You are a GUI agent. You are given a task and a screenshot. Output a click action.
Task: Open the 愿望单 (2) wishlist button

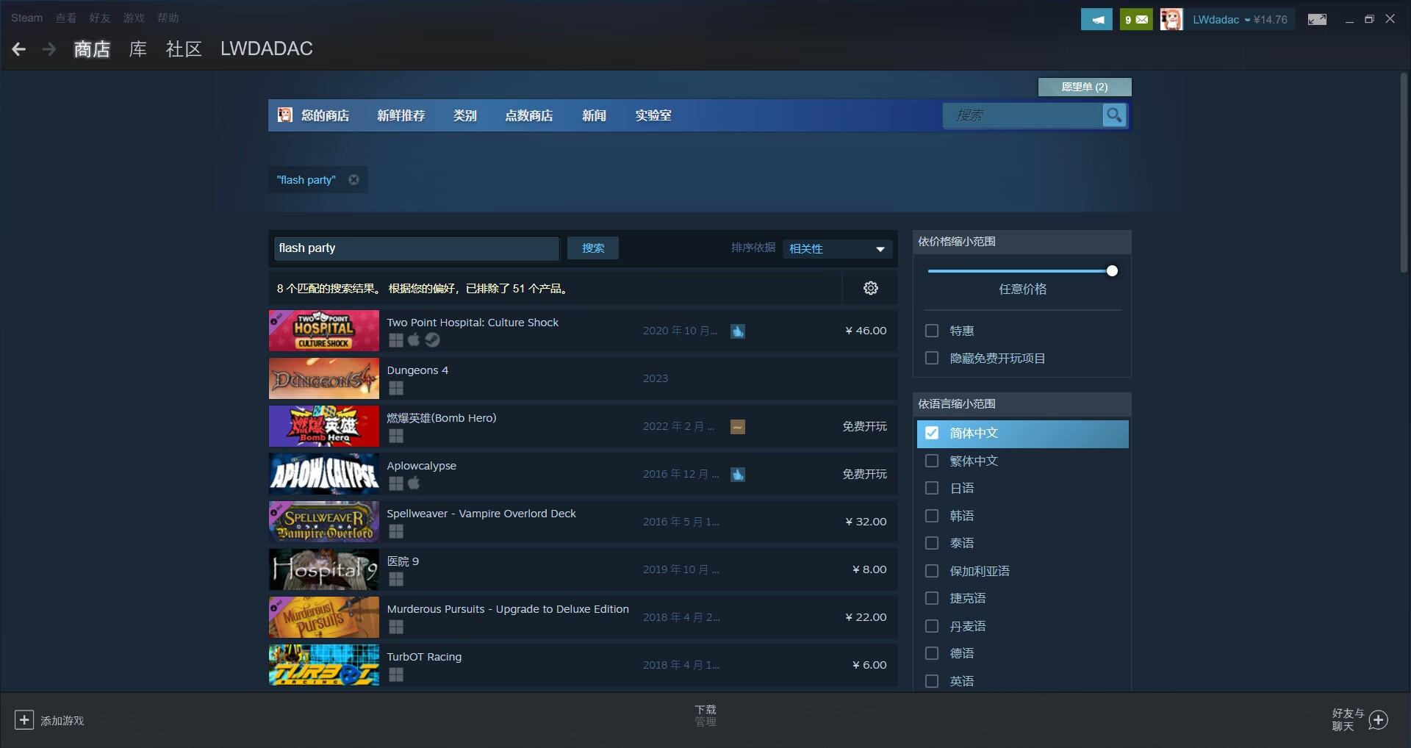click(1085, 87)
